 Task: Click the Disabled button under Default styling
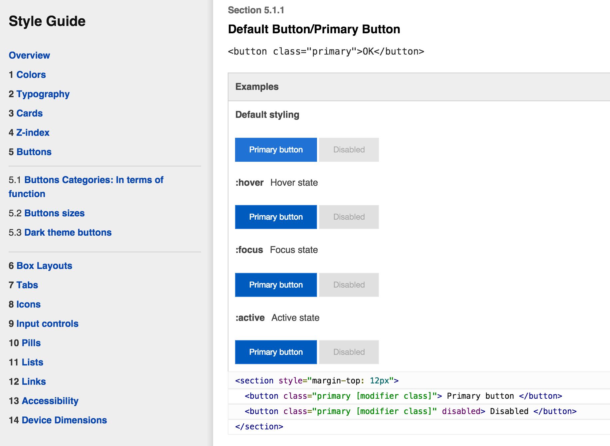[349, 150]
